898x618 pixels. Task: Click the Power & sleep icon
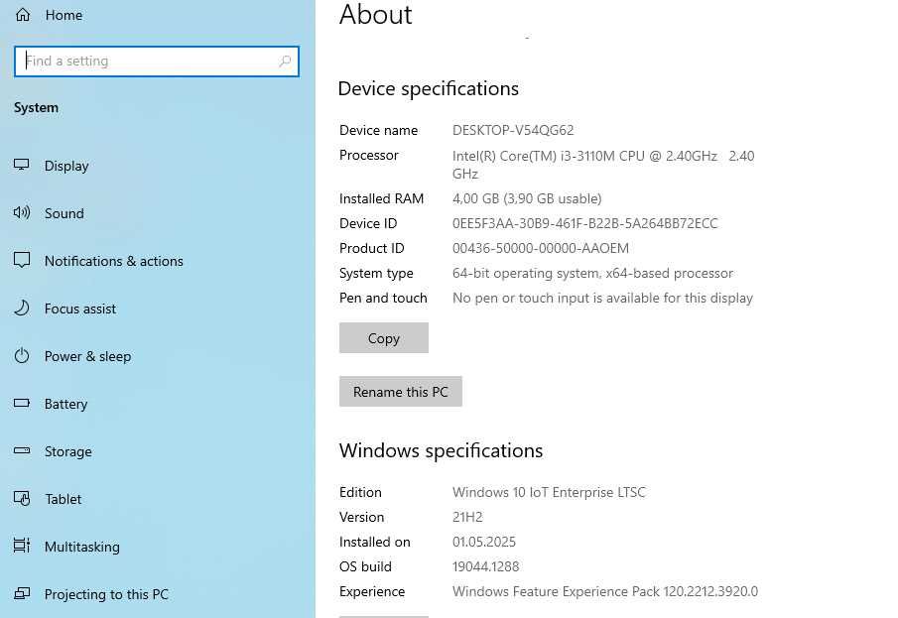22,356
